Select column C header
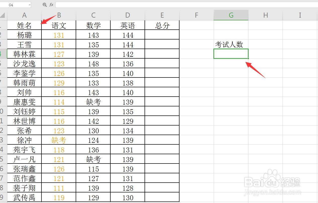The height and width of the screenshot is (203, 318). click(93, 15)
